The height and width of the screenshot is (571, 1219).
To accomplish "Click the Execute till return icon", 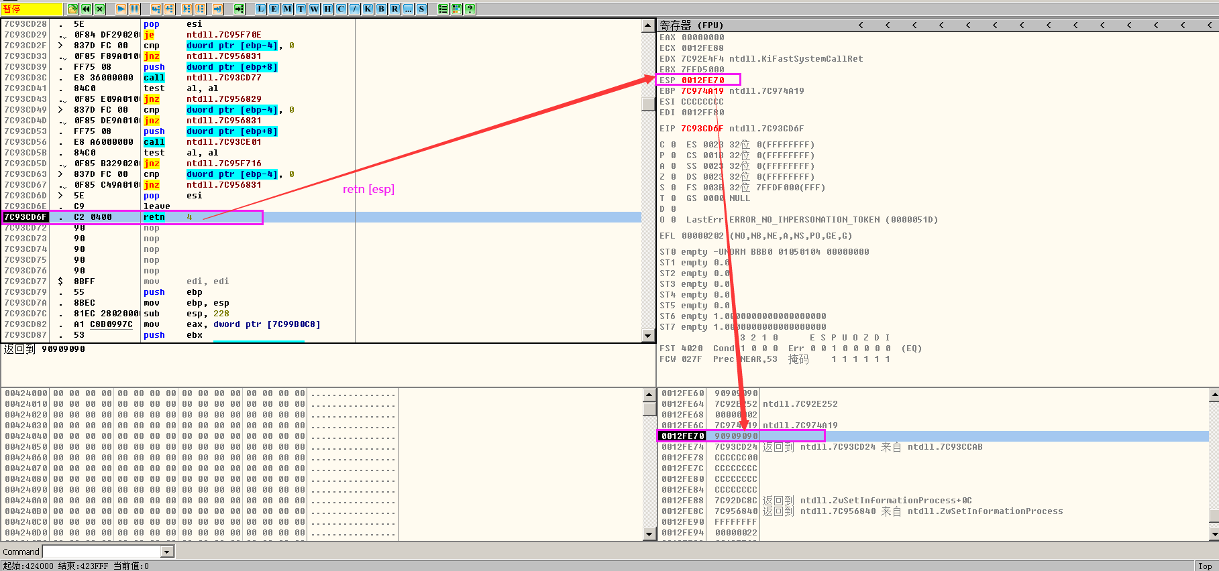I will 217,9.
